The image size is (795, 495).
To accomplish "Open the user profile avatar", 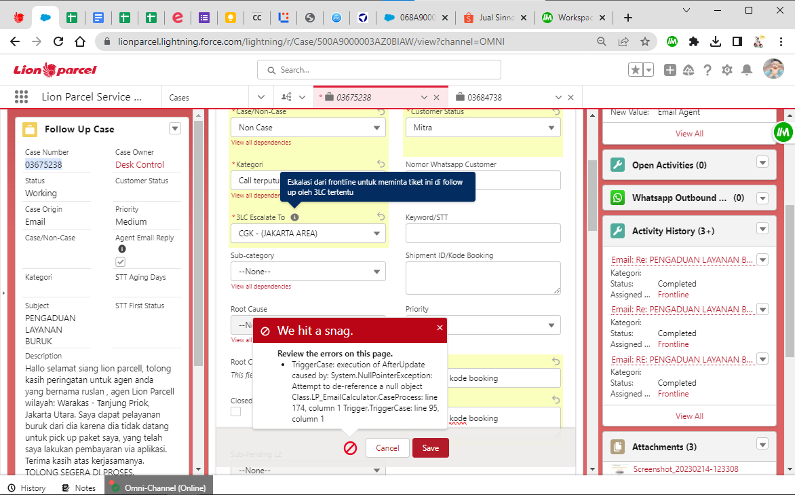I will [773, 69].
